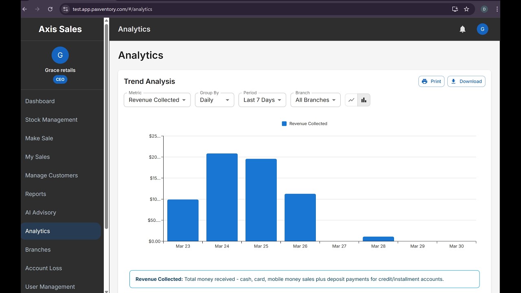Click the browser address bar URL

pyautogui.click(x=112, y=9)
